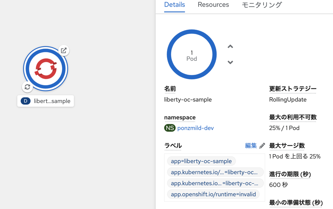Click the build refresh decorator icon
This screenshot has height=209, width=333.
point(27,87)
